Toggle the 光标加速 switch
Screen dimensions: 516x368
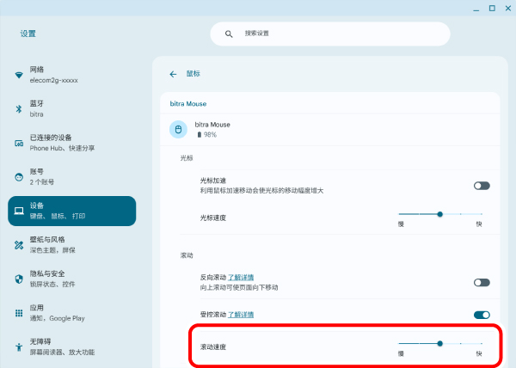tap(482, 185)
